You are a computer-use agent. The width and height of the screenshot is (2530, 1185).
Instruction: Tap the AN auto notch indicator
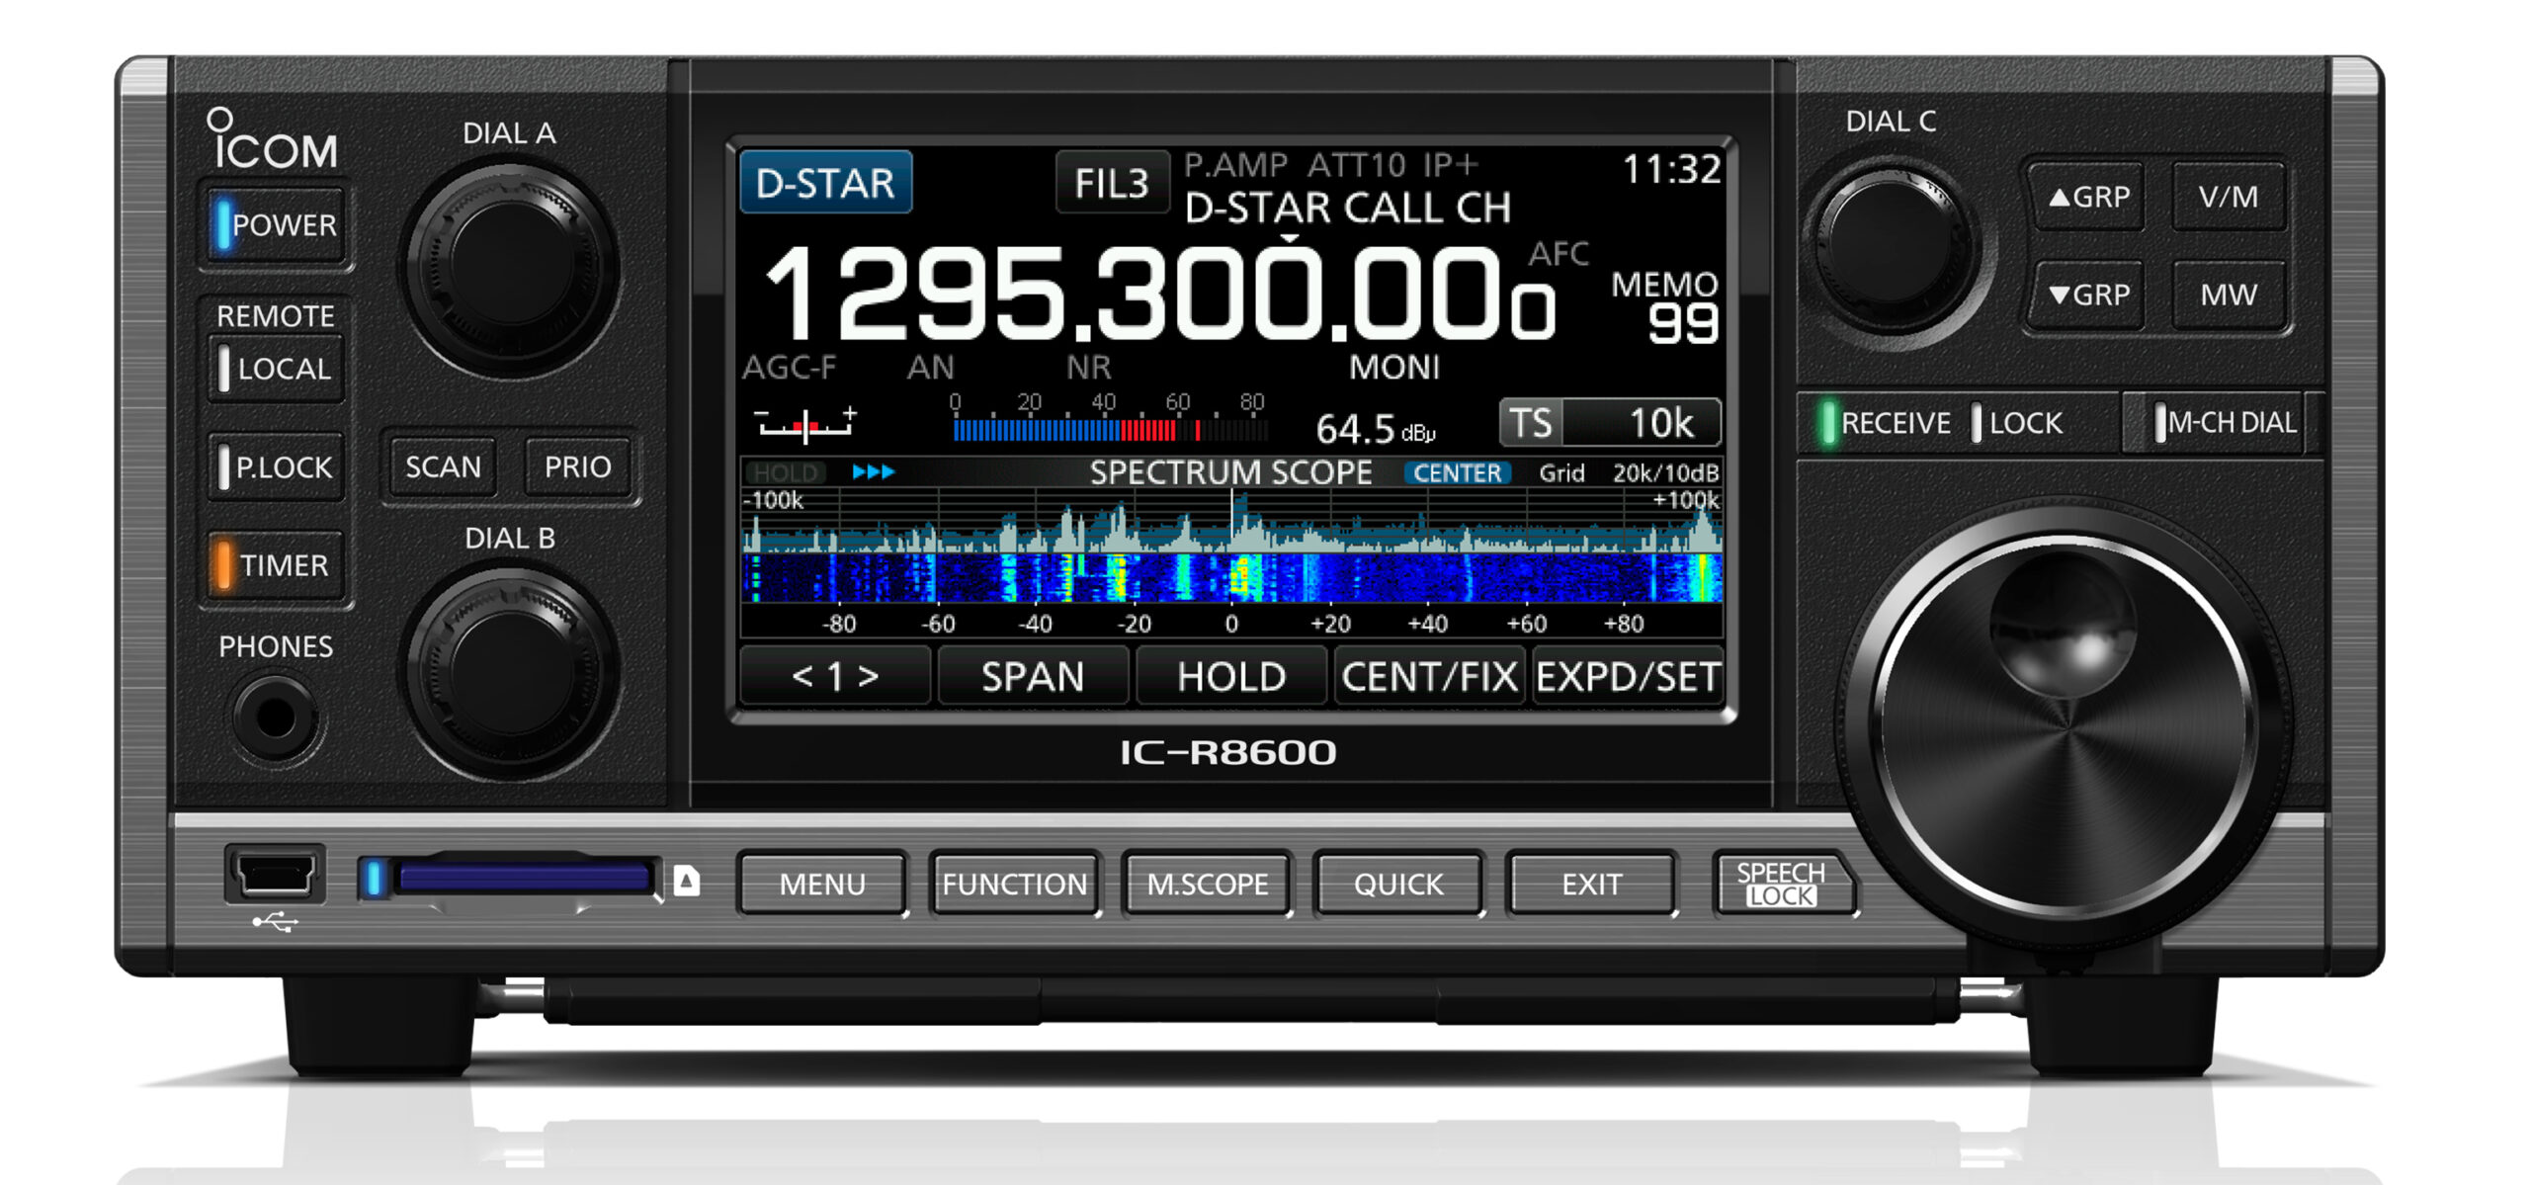coord(930,368)
